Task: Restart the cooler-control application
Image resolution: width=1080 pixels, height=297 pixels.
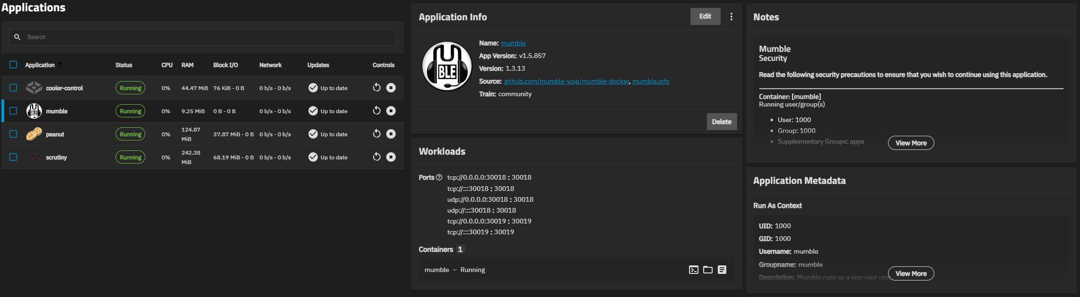Action: coord(376,88)
